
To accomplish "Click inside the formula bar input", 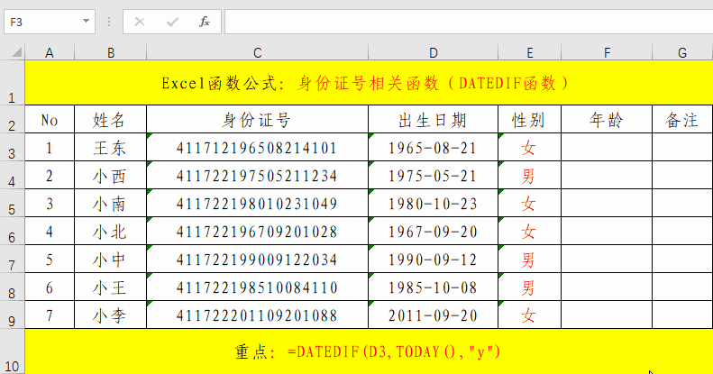I will coord(469,22).
